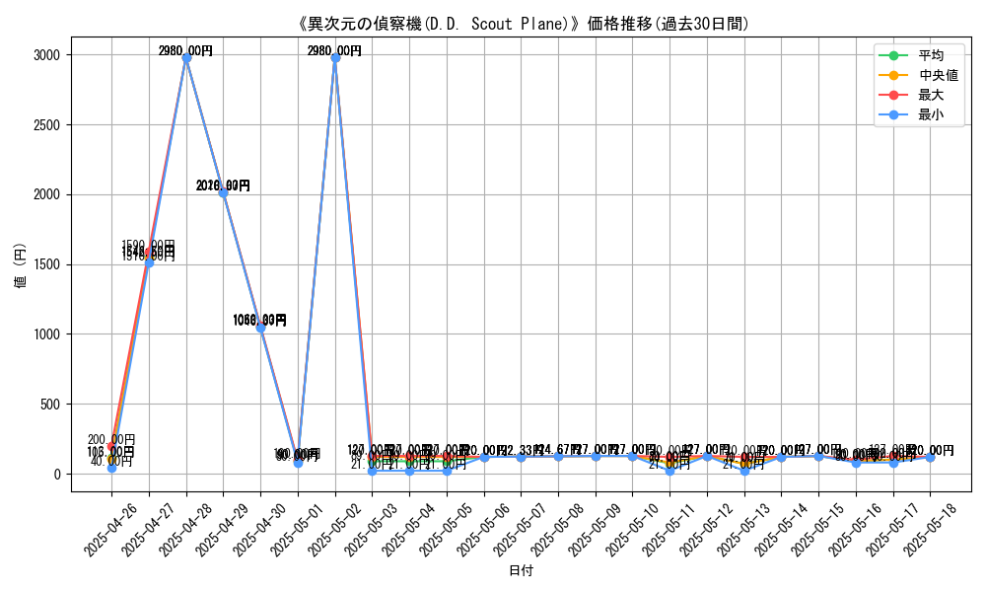Click the 40.00円 label at 2025-04-26
Screen dimensions: 986x592
coord(111,461)
